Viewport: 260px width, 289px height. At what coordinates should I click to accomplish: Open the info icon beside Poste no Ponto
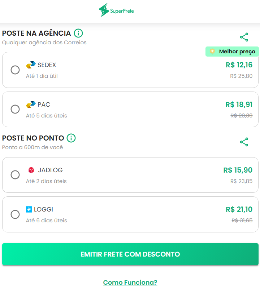[x=71, y=138]
